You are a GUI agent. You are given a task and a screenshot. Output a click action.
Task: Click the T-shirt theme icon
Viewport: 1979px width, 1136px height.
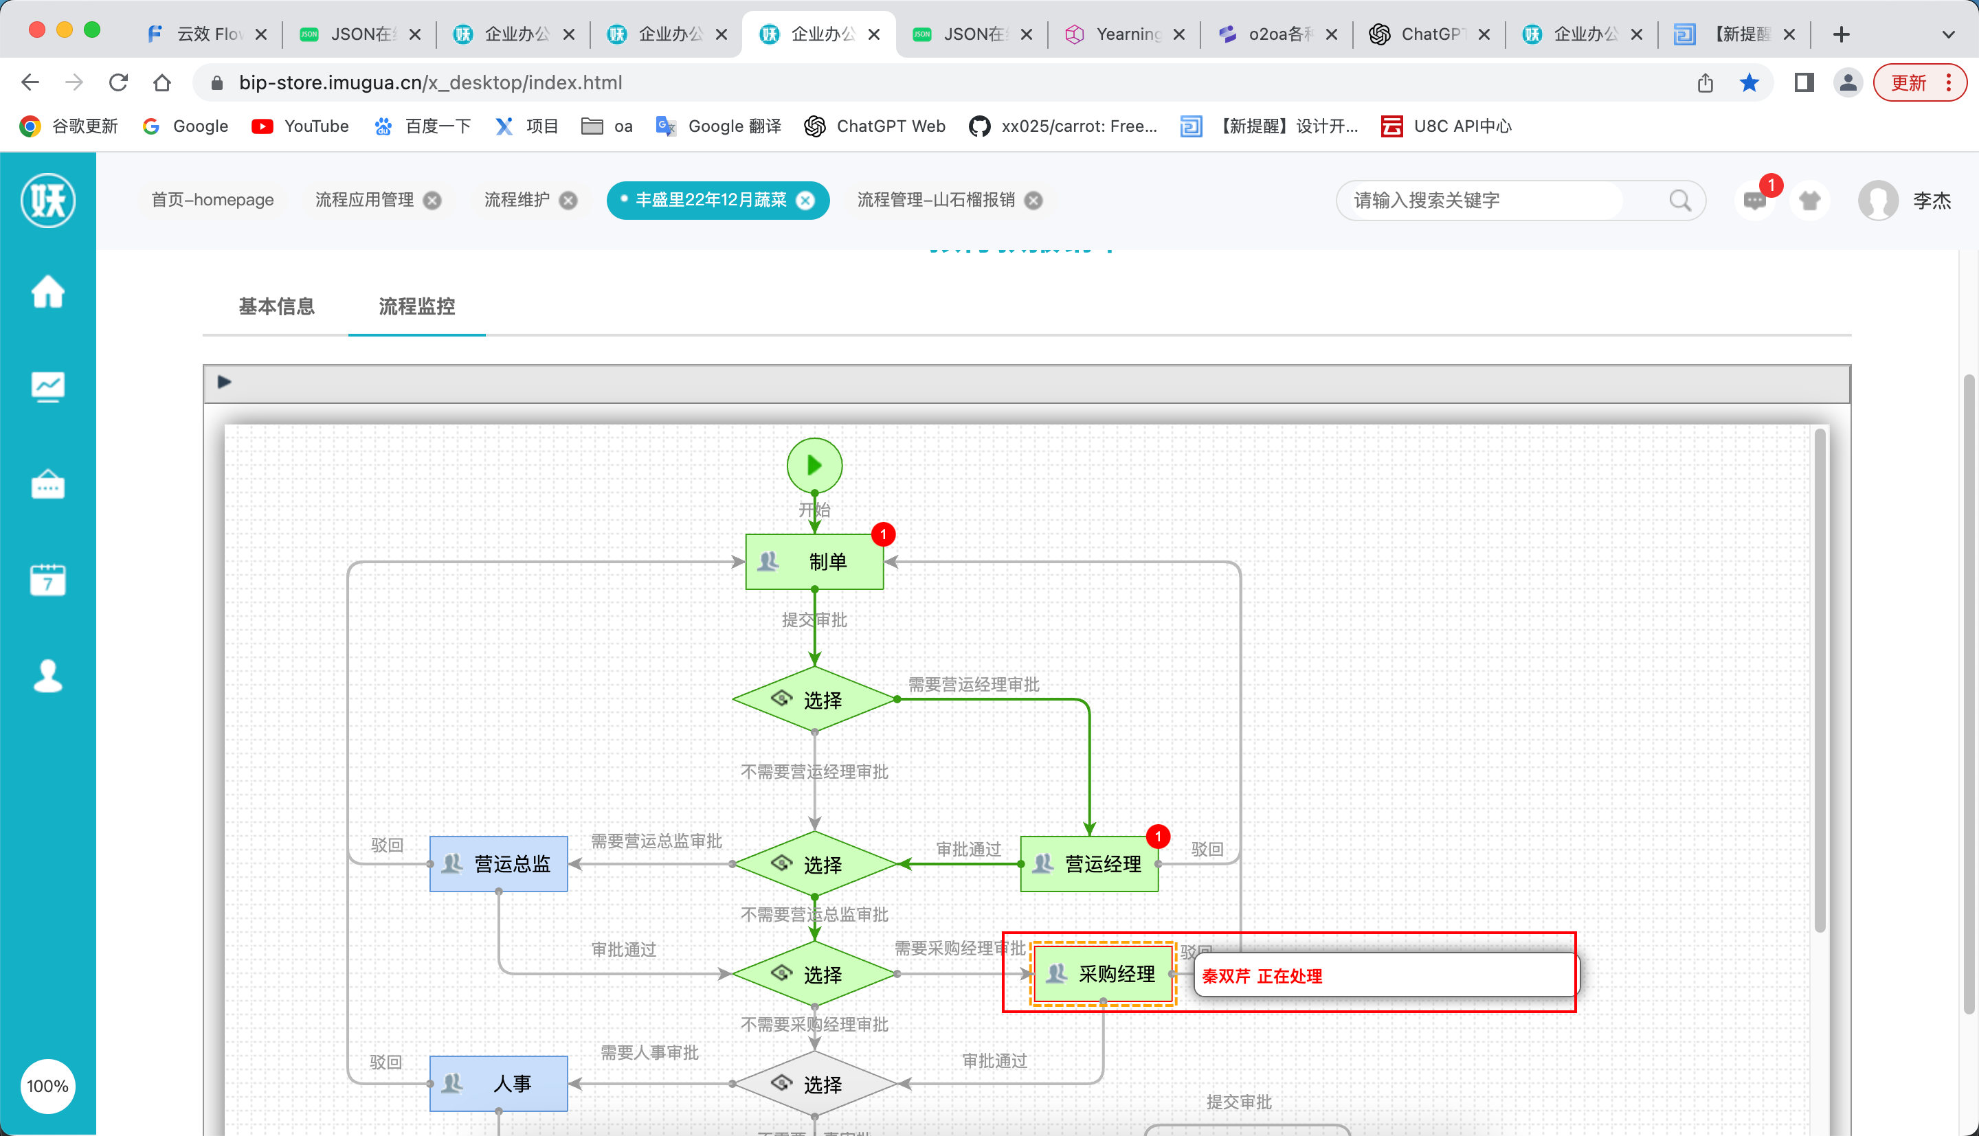1810,201
